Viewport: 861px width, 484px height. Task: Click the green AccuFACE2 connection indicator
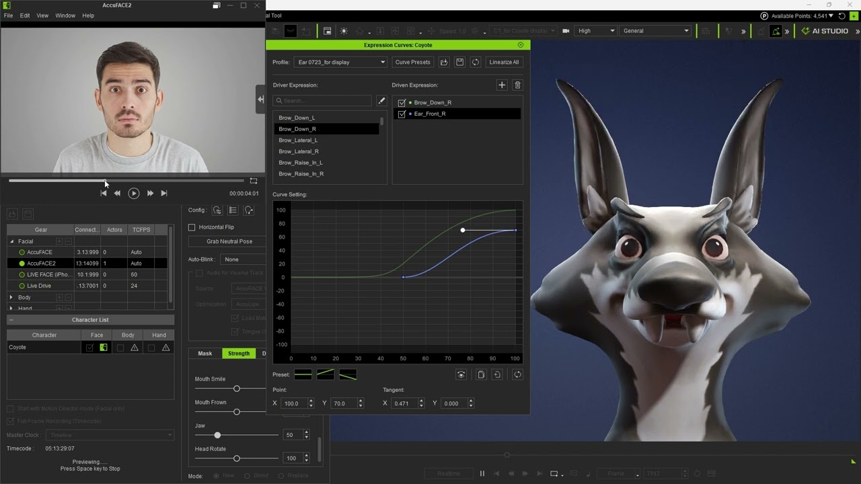point(22,264)
